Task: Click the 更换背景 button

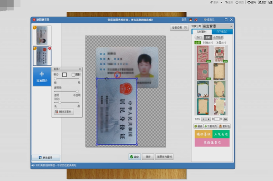Action: (46, 157)
